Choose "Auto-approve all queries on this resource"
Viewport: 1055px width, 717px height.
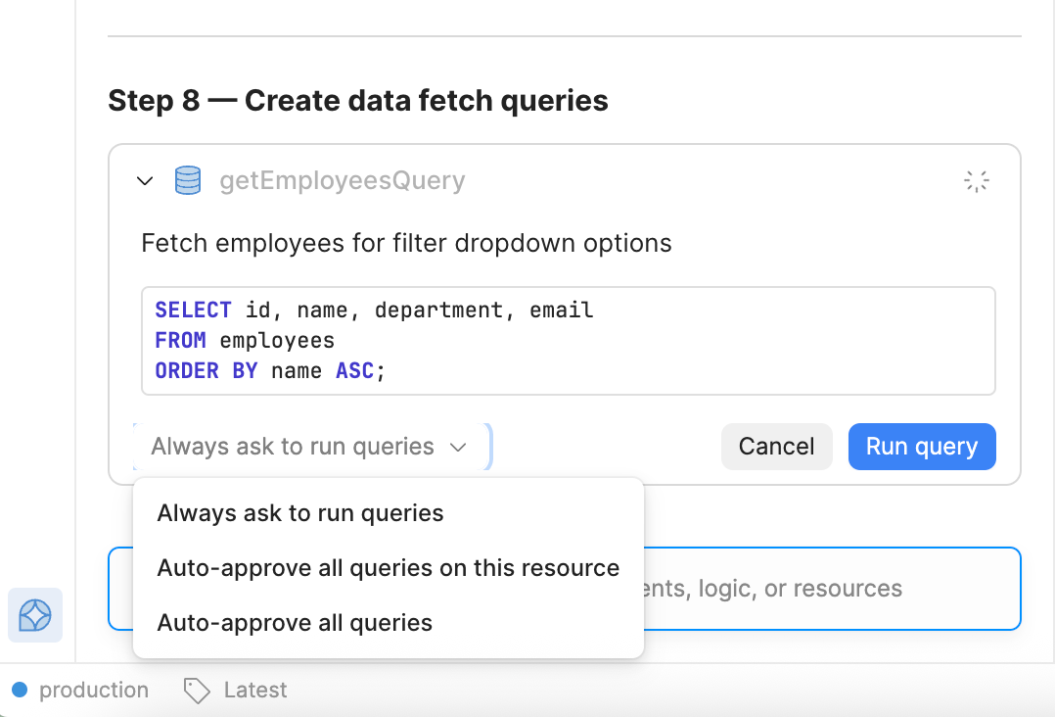coord(388,568)
